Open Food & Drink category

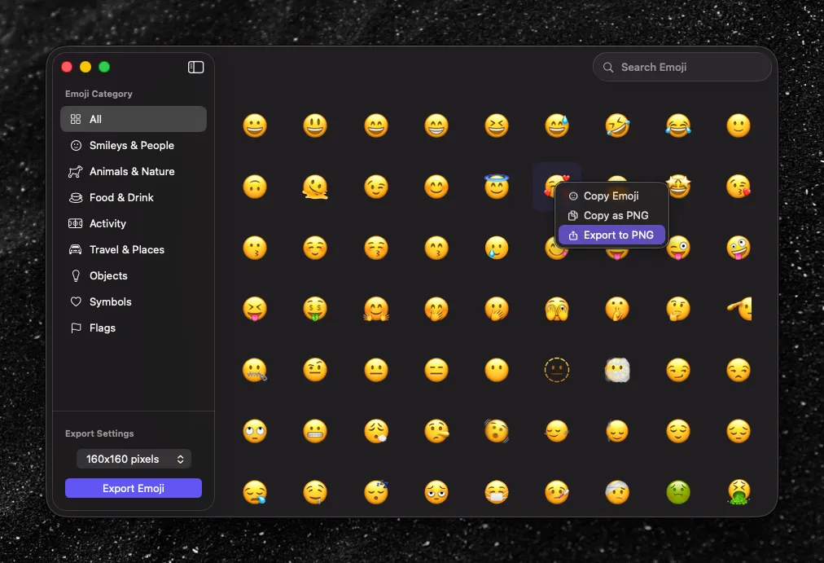pos(134,197)
